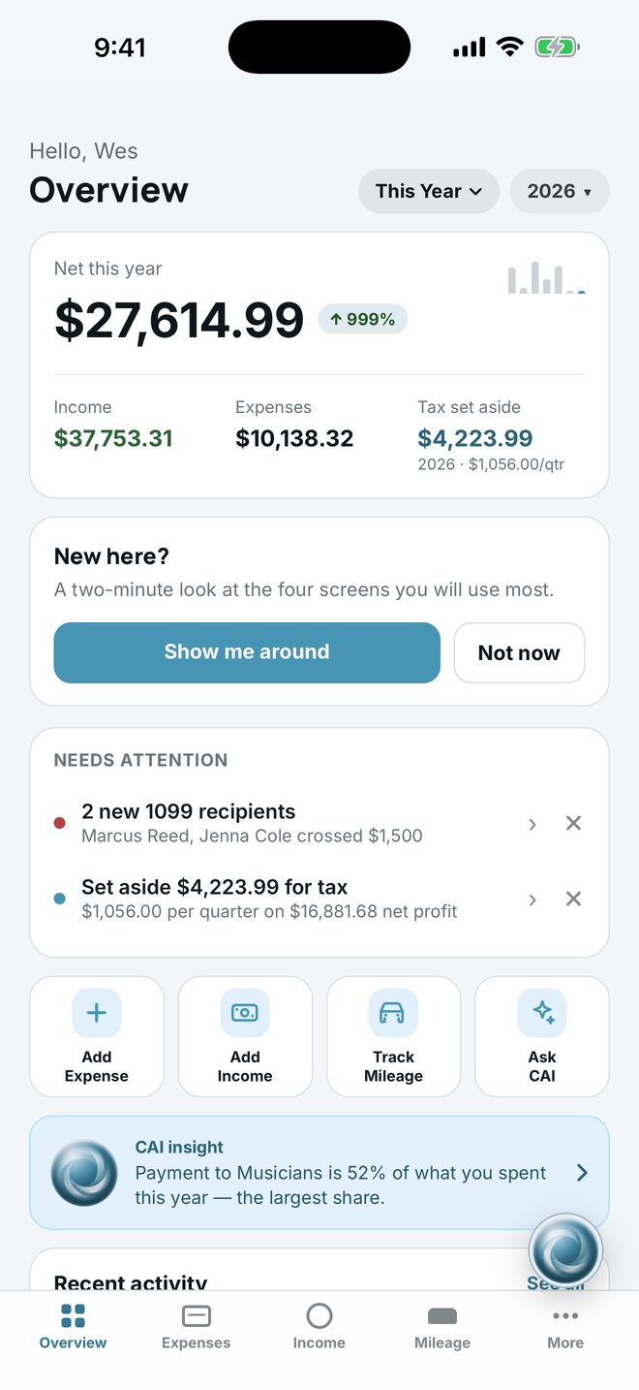Screen dimensions: 639x1390
Task: Open the CAI insight card arrow
Action: click(582, 1173)
